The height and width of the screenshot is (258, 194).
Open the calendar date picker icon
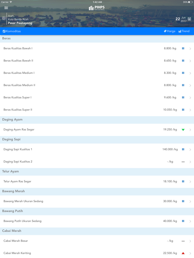click(x=189, y=19)
